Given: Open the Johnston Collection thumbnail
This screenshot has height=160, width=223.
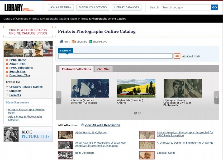Looking at the screenshot, I should [90, 88].
